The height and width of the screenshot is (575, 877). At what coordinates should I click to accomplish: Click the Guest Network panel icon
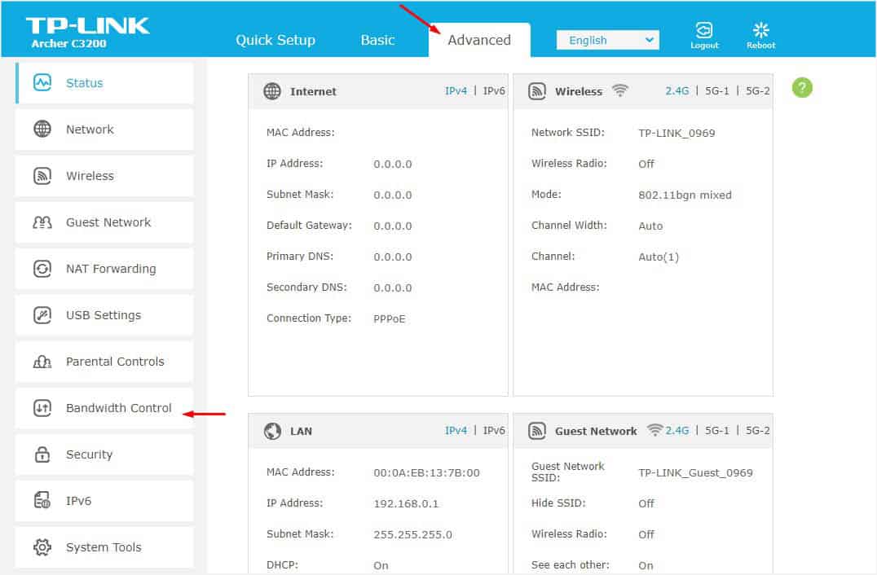[x=537, y=431]
